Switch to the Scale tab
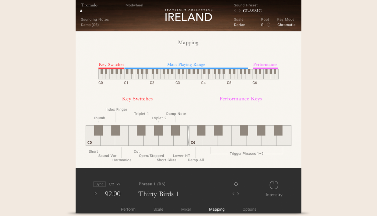This screenshot has height=216, width=377. point(158,209)
